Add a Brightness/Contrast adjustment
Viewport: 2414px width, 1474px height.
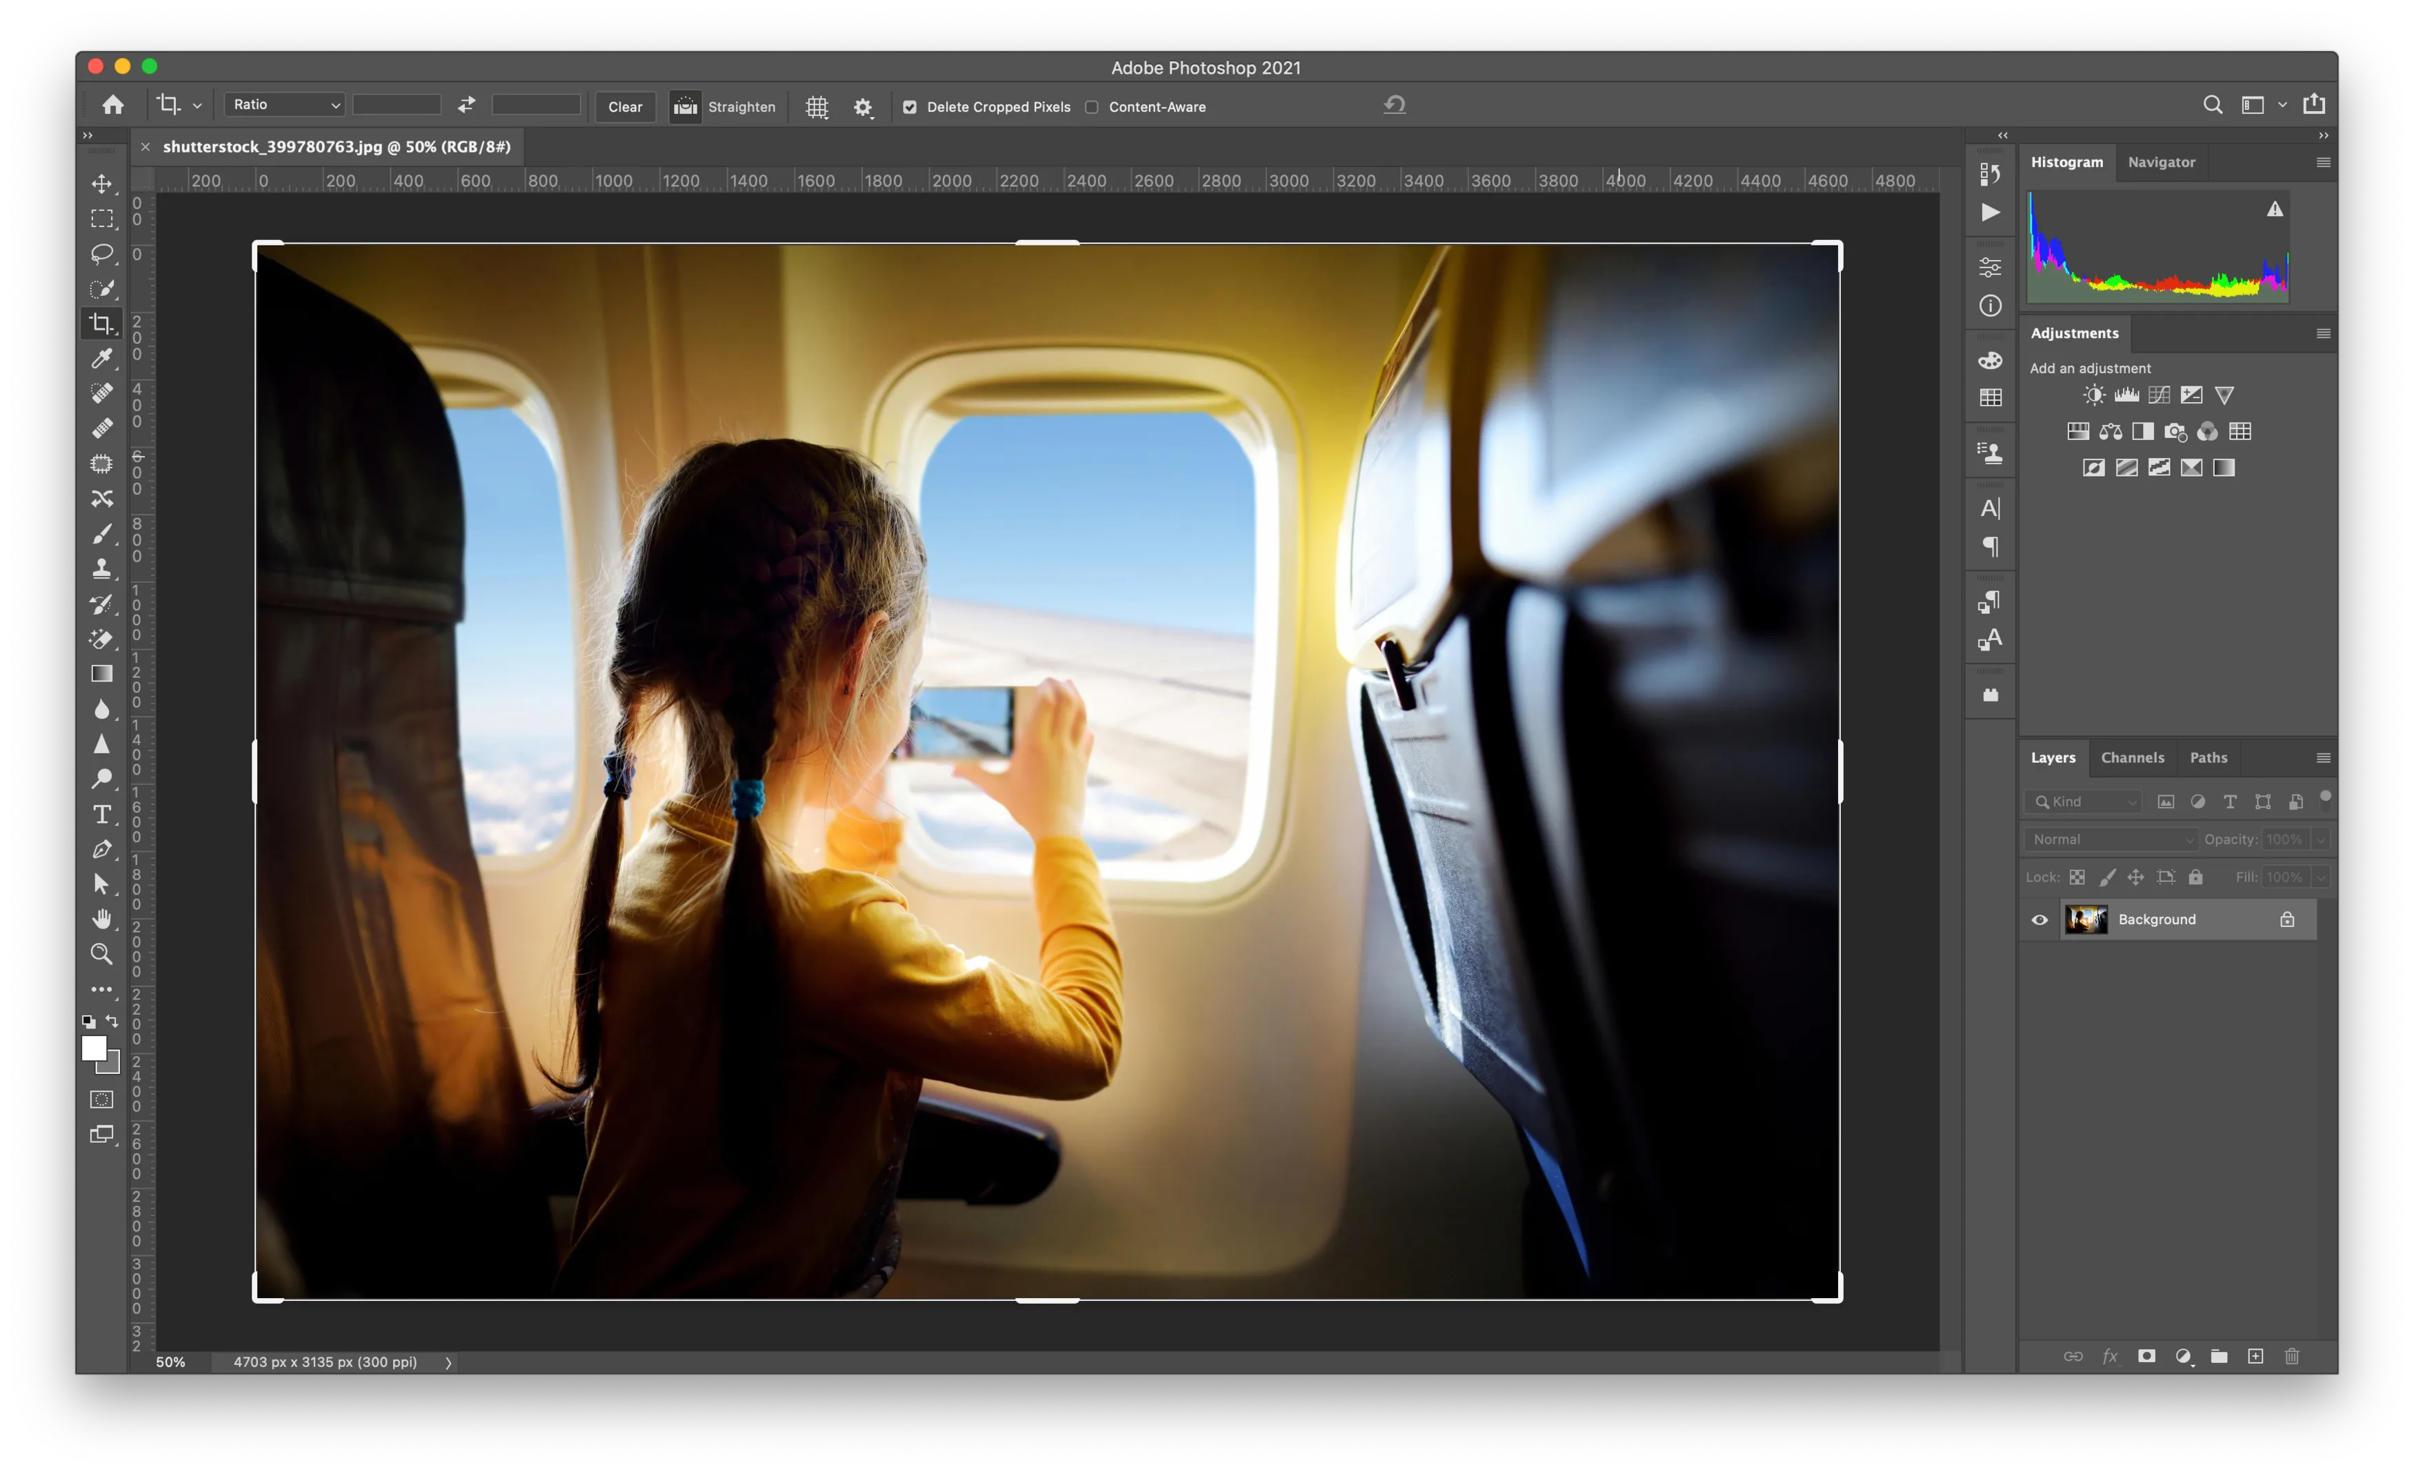click(2094, 395)
